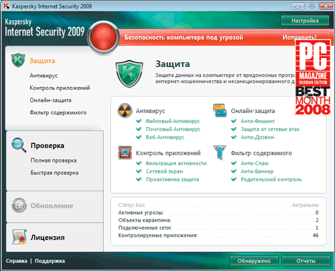335x271 pixels.
Task: Click the Родительский контроль link
Action: pyautogui.click(x=271, y=179)
